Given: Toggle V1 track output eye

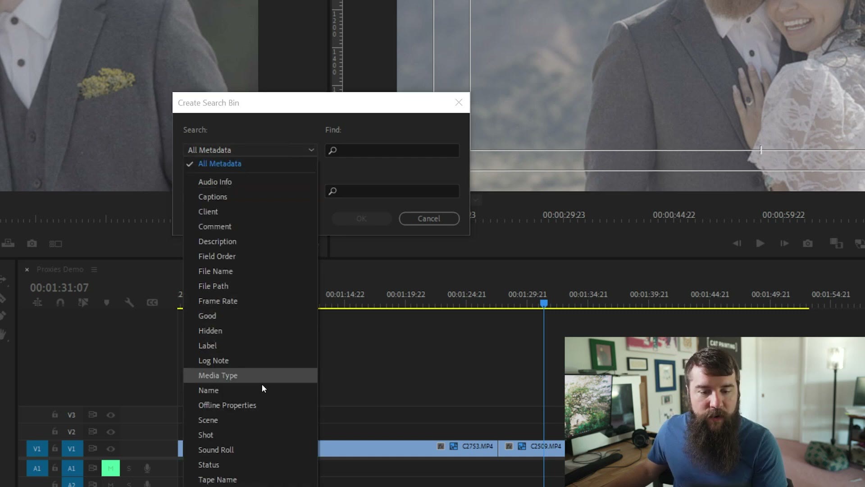Looking at the screenshot, I should pos(111,449).
